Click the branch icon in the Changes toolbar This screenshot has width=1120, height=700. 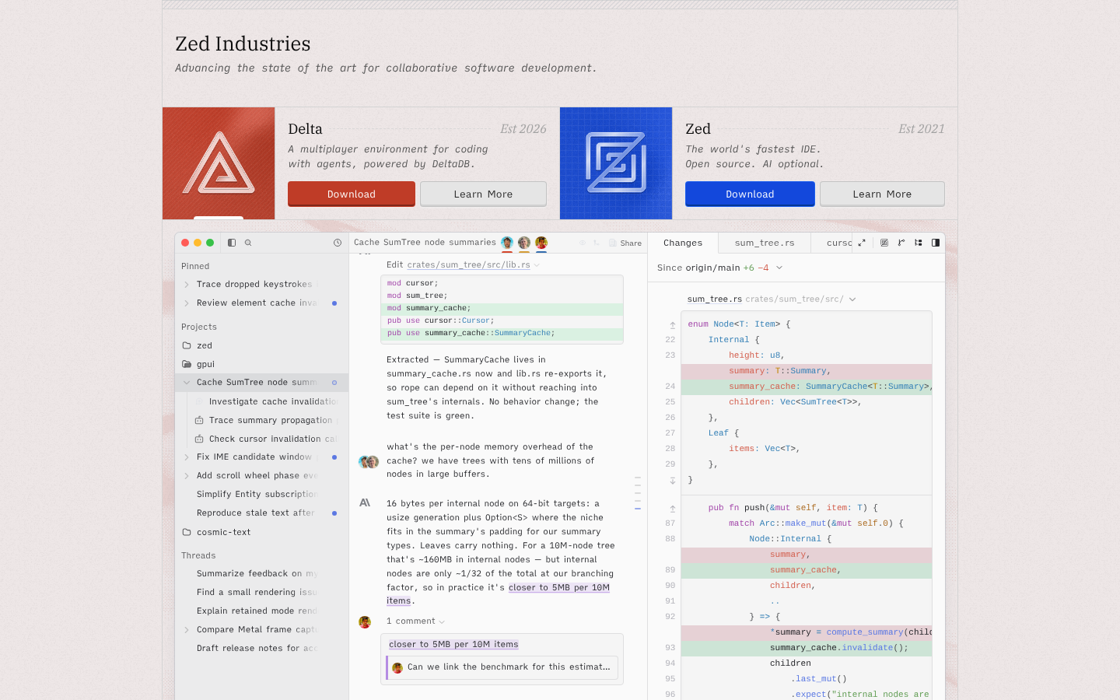point(901,243)
